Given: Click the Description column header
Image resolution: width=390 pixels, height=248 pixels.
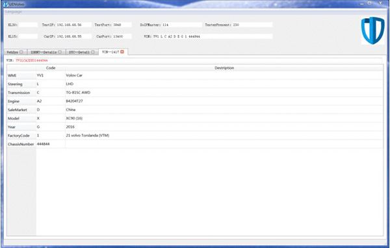Looking at the screenshot, I should click(224, 68).
